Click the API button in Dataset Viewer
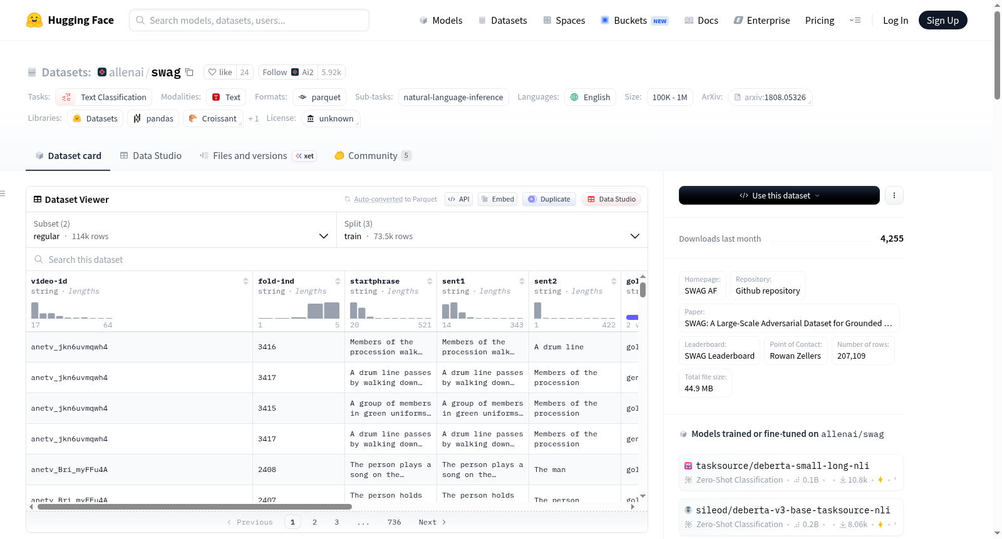The image size is (1002, 539). (x=458, y=199)
